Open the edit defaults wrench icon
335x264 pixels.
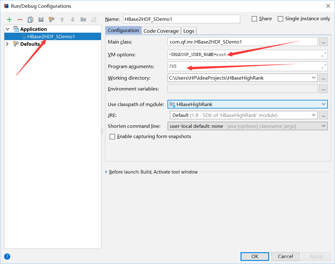[x=52, y=20]
